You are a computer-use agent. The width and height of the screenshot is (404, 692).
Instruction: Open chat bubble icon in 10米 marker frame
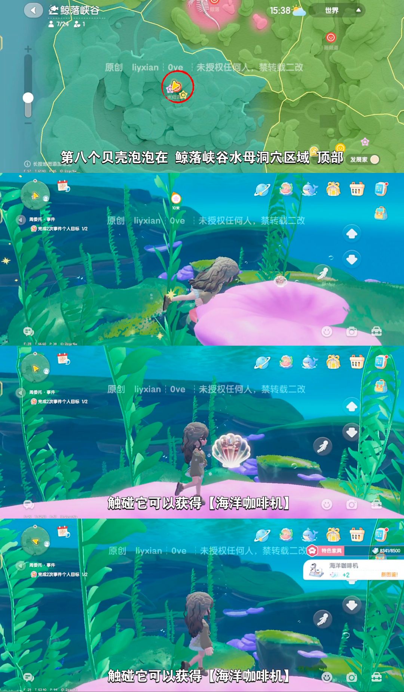pos(28,331)
